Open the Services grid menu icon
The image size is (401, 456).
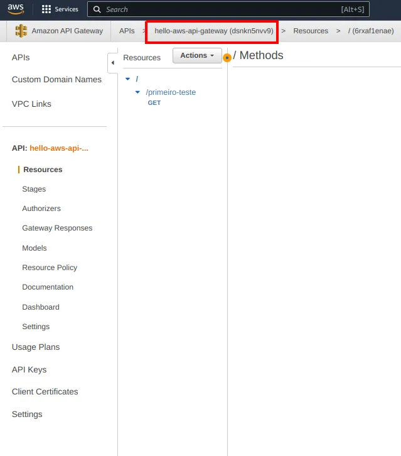[46, 9]
